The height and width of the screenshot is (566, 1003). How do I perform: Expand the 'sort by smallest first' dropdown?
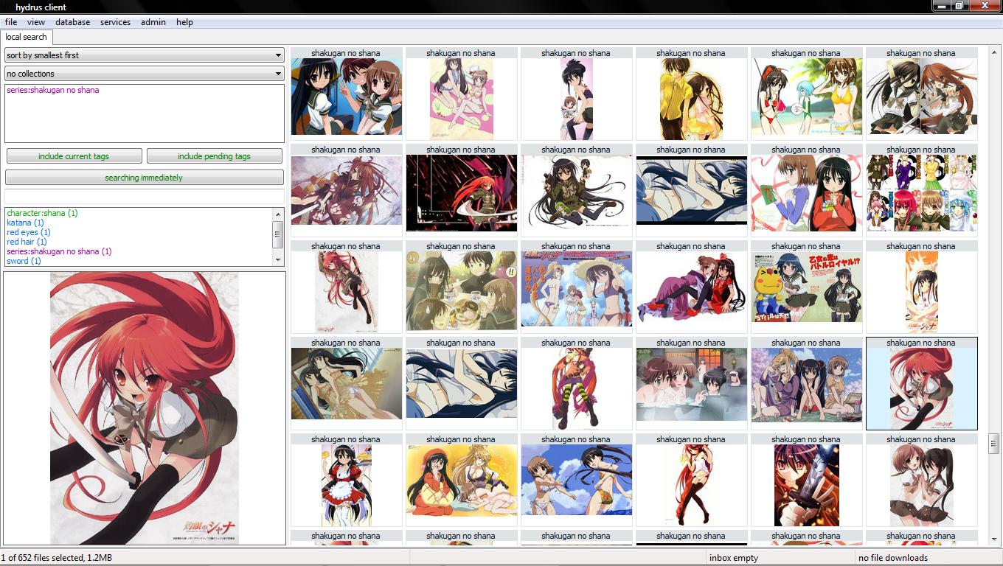click(x=145, y=55)
